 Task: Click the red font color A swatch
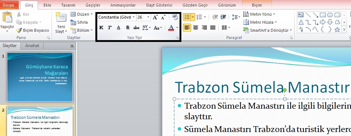(x=171, y=27)
